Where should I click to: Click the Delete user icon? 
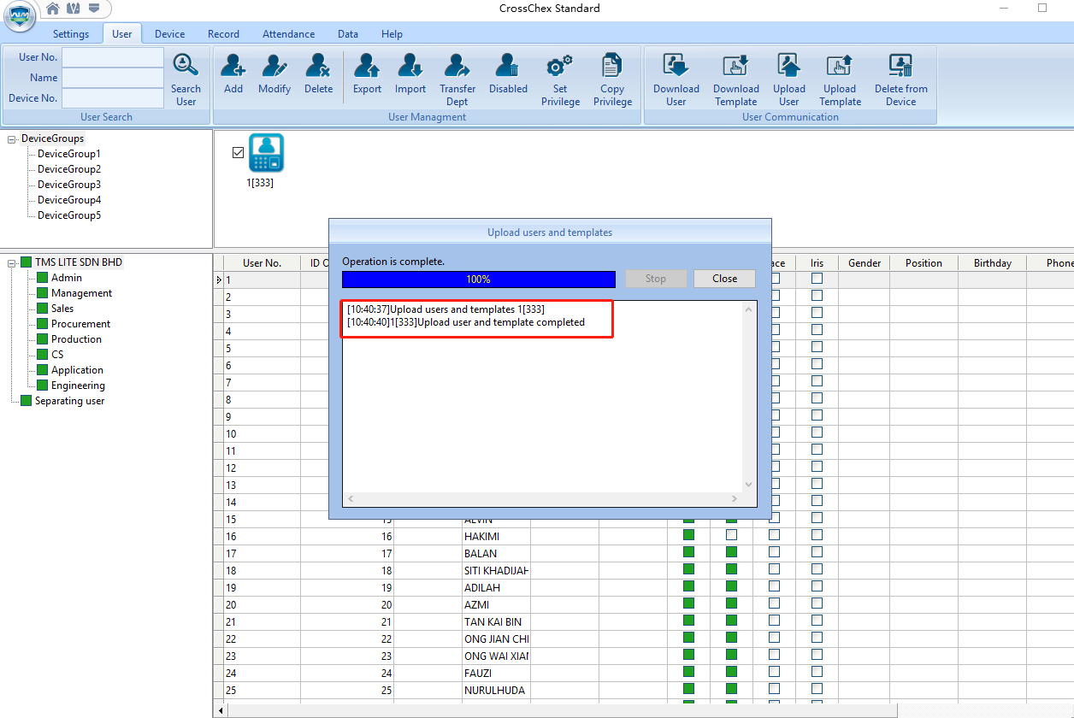318,67
